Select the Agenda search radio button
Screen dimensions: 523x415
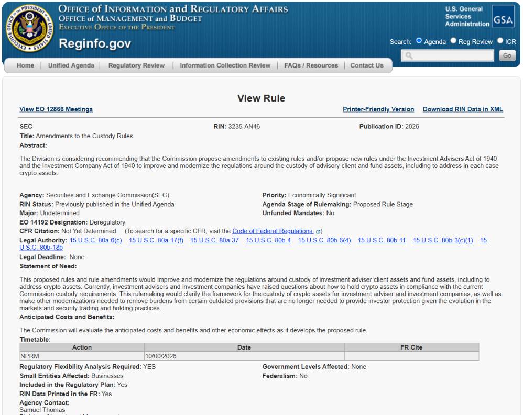coord(419,41)
